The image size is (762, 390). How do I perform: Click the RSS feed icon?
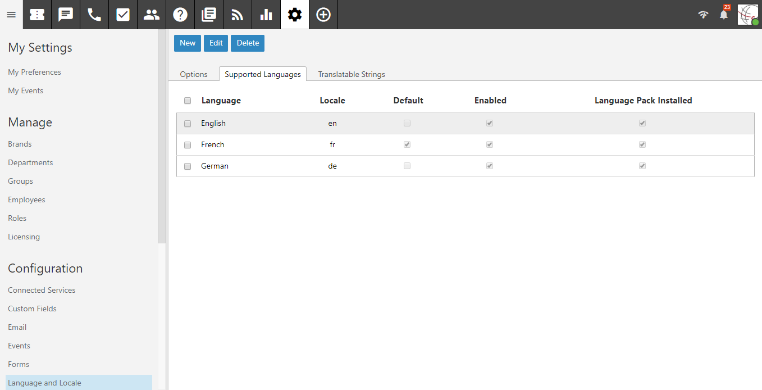pos(238,15)
